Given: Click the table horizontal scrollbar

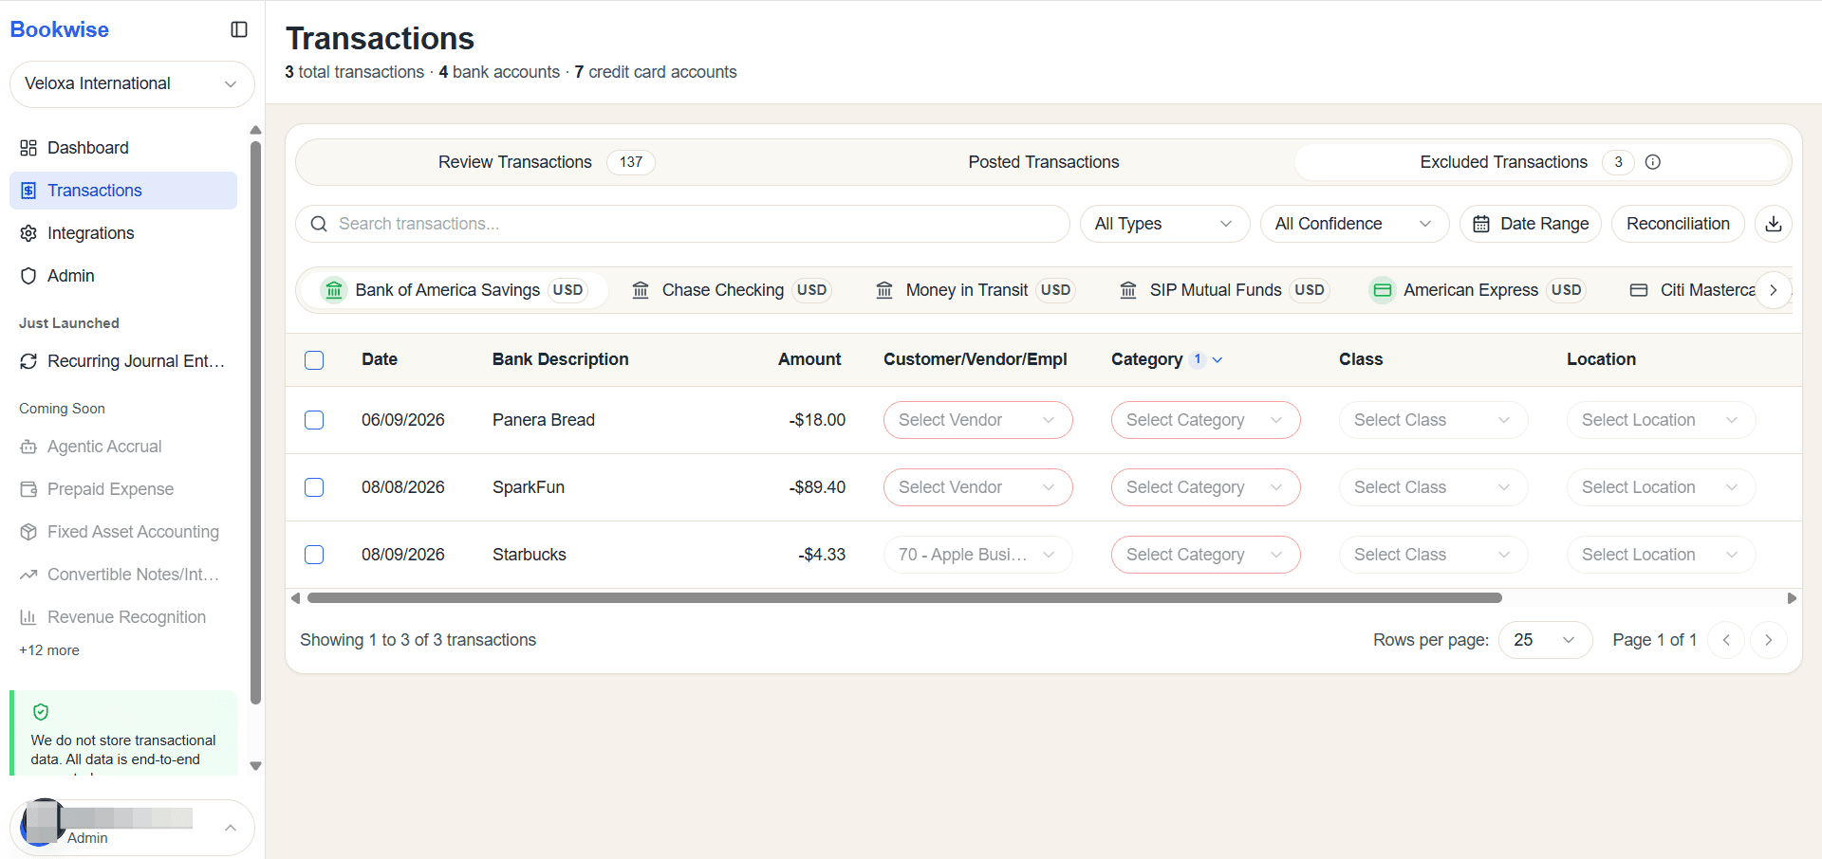Looking at the screenshot, I should tap(904, 598).
